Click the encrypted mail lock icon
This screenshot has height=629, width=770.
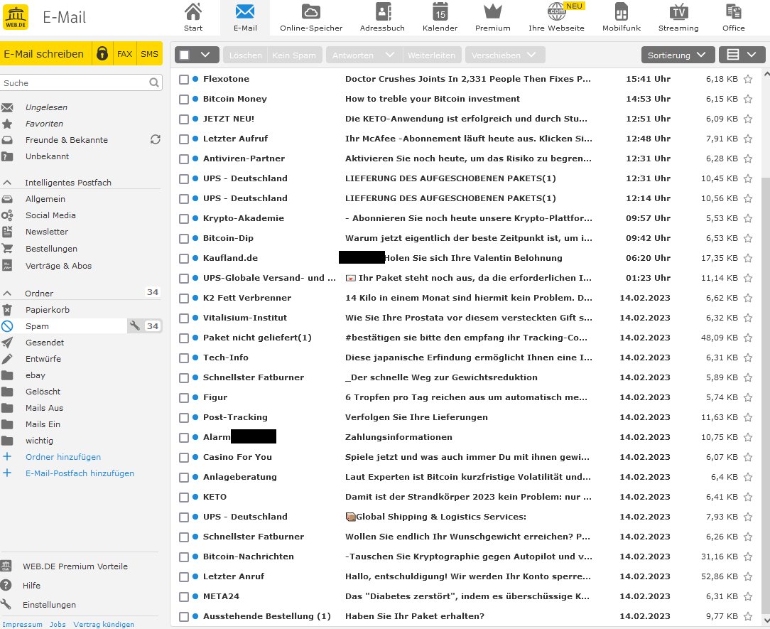pos(102,53)
